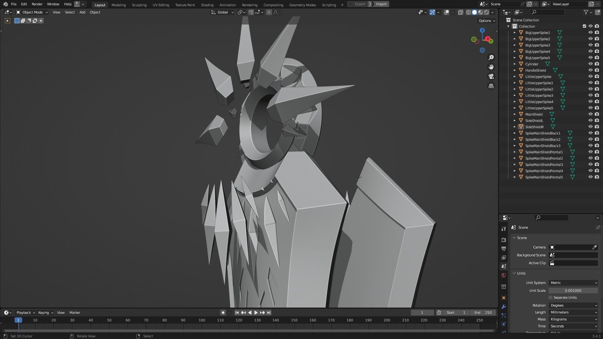The height and width of the screenshot is (339, 603).
Task: Click the Cylinder object icon in outliner
Action: pos(521,64)
